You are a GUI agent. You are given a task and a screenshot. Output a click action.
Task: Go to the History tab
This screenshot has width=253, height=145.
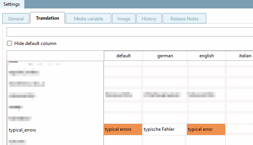point(149,18)
